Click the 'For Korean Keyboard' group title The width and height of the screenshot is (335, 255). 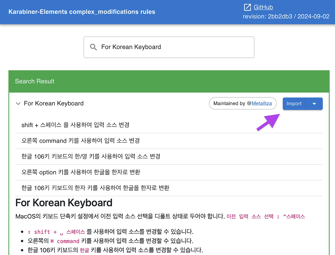[x=54, y=104]
